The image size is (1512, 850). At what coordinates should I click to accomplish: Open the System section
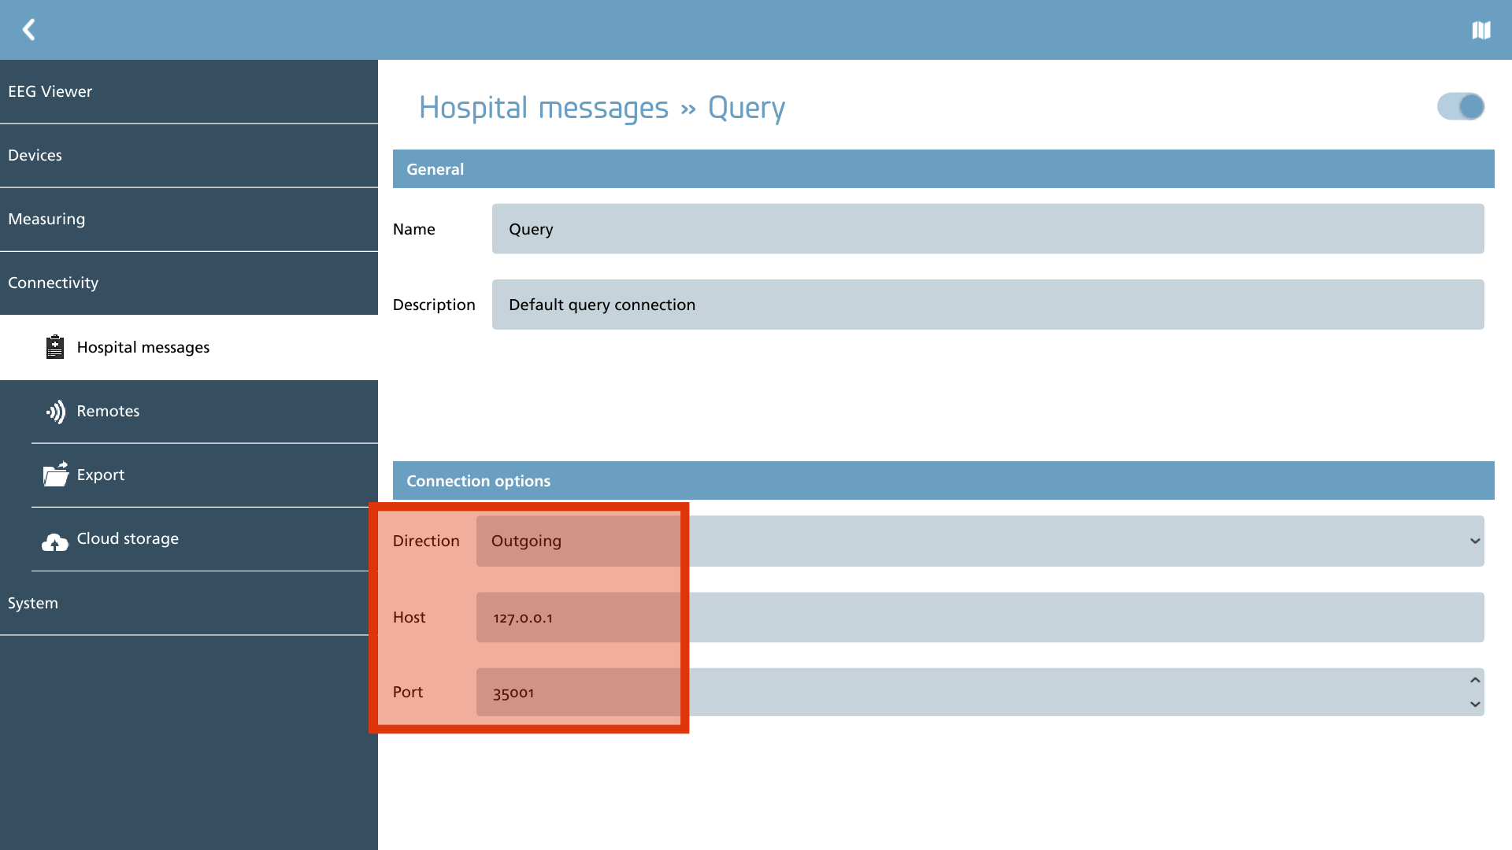(189, 603)
